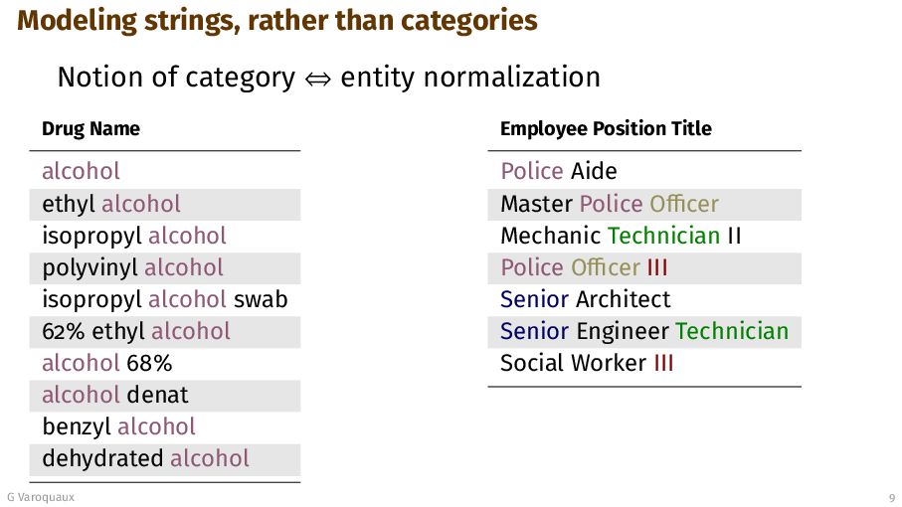This screenshot has height=507, width=902.
Task: Click the author name 'G Varoquaux' in the footer
Action: tap(41, 497)
